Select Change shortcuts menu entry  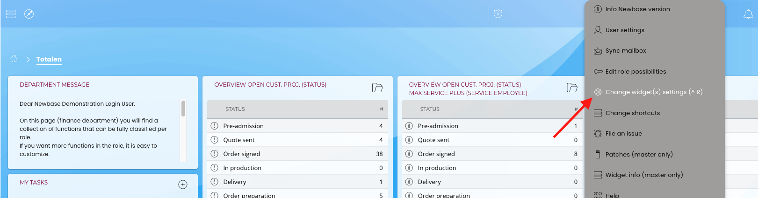pyautogui.click(x=633, y=113)
